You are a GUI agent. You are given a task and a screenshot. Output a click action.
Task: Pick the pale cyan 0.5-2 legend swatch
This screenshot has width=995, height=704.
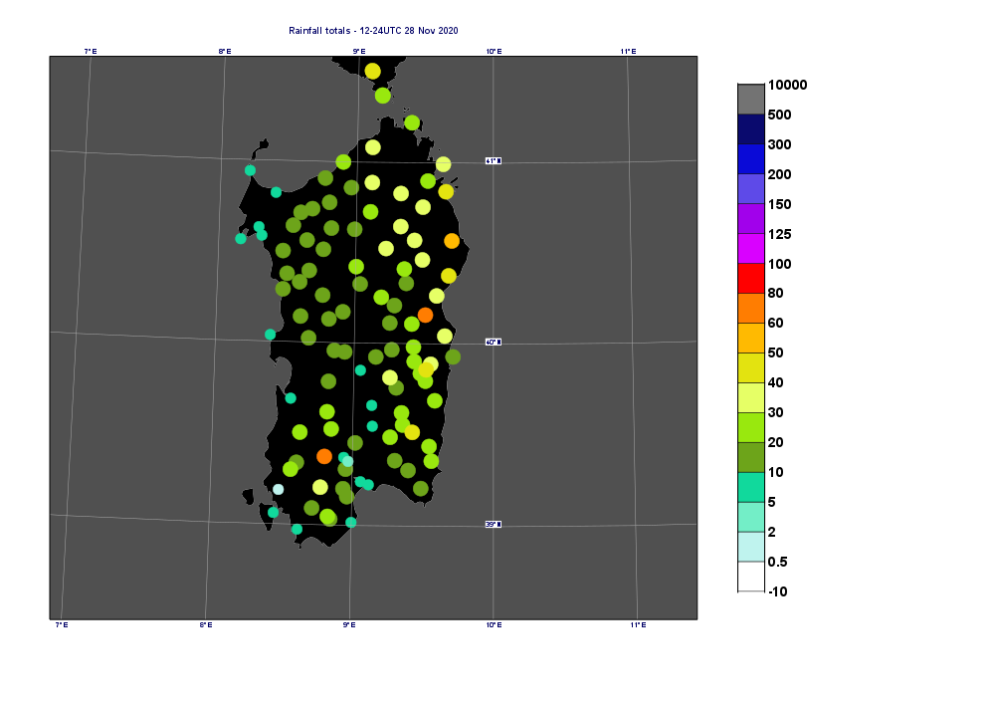click(x=750, y=547)
